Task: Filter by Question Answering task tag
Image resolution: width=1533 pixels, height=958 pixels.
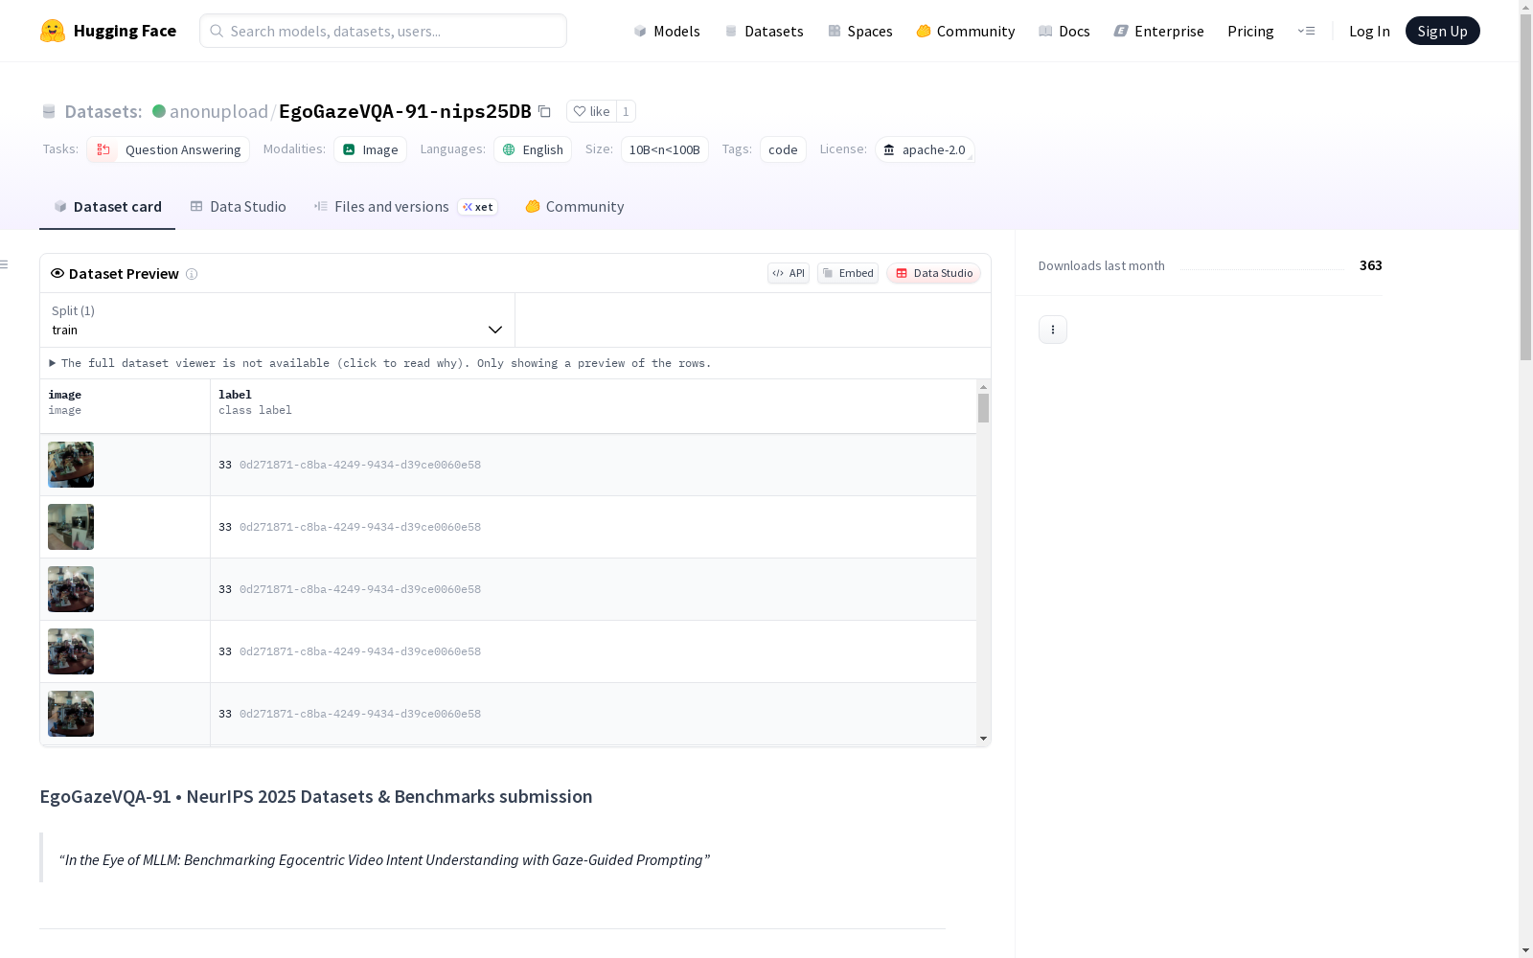Action: [x=168, y=149]
